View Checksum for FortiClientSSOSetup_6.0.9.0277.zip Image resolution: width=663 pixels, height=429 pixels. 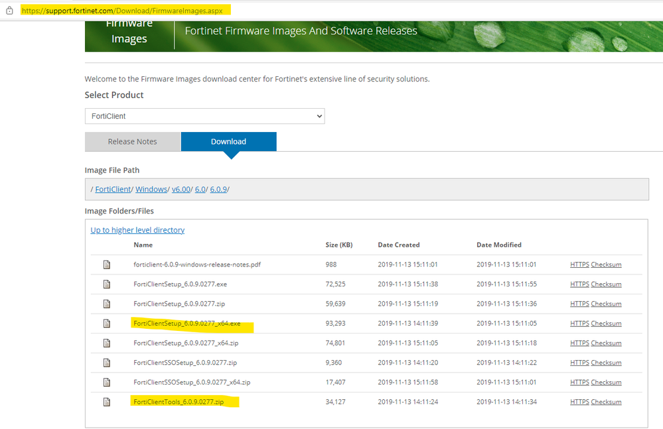[x=606, y=363]
